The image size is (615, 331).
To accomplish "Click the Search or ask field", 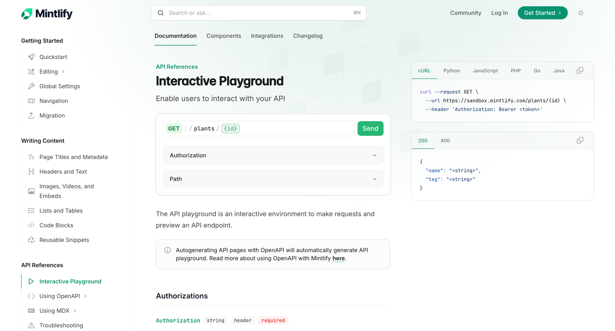I will (259, 13).
